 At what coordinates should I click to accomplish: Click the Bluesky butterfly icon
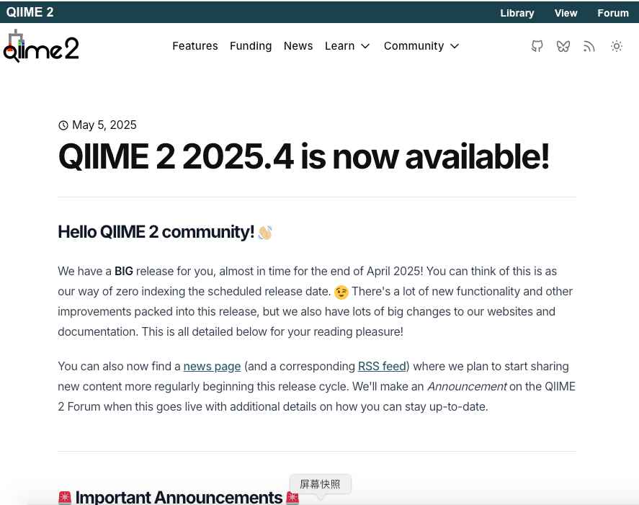[x=563, y=46]
